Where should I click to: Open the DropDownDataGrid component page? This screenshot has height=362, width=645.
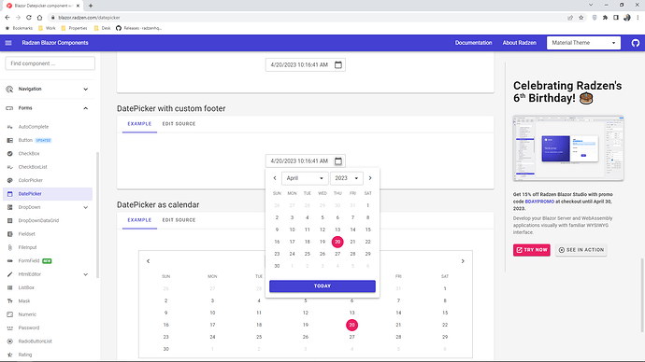[x=38, y=220]
